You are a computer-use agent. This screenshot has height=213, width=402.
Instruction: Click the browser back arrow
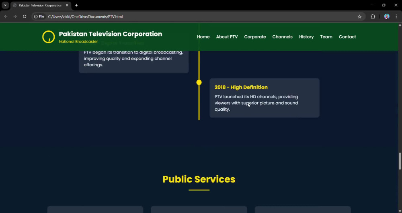pyautogui.click(x=6, y=16)
